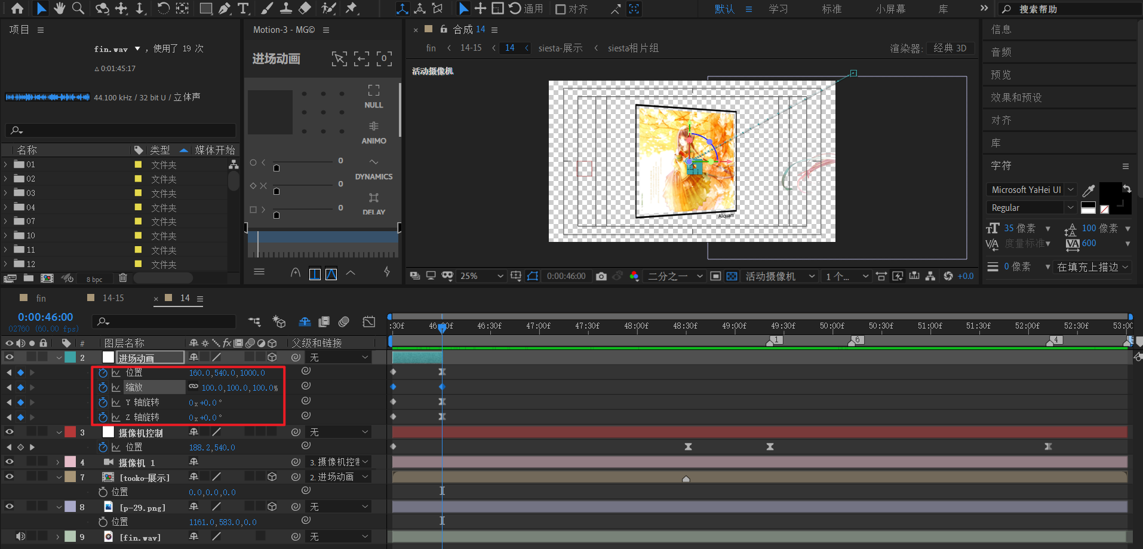Viewport: 1143px width, 549px height.
Task: Toggle the 对齐 snapping checkbox
Action: click(x=561, y=9)
